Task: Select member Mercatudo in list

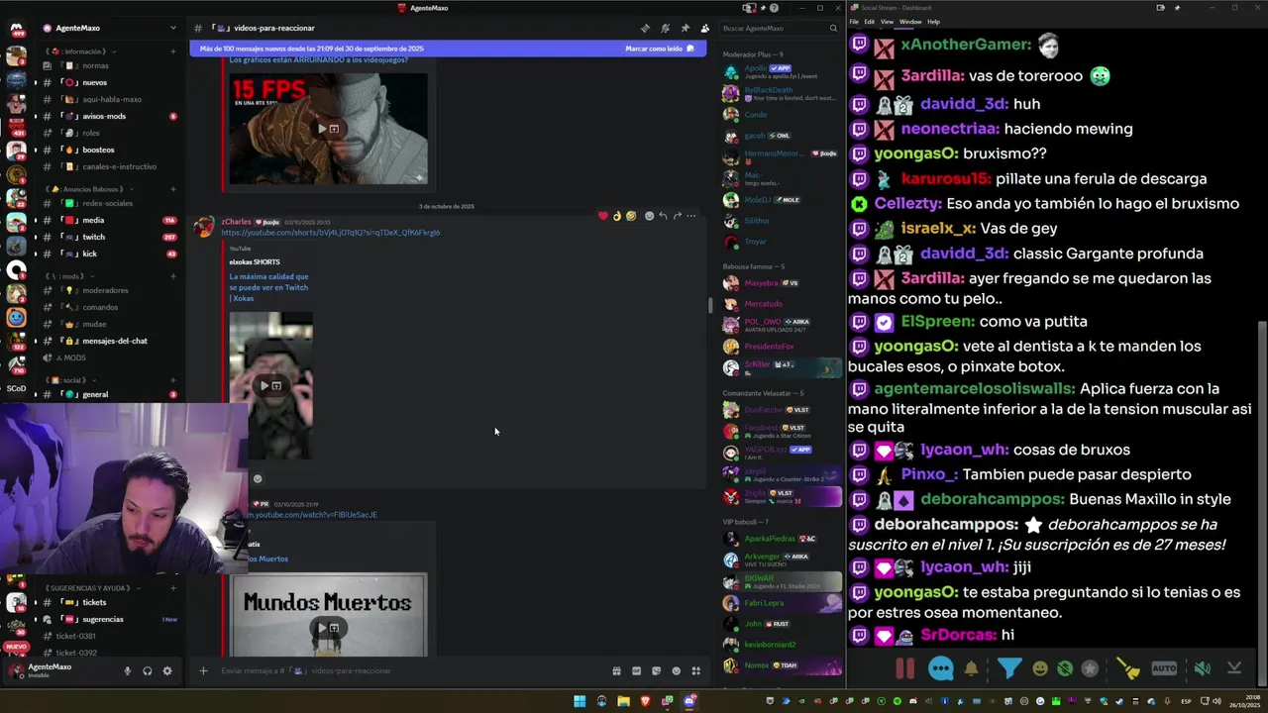Action: tap(763, 304)
